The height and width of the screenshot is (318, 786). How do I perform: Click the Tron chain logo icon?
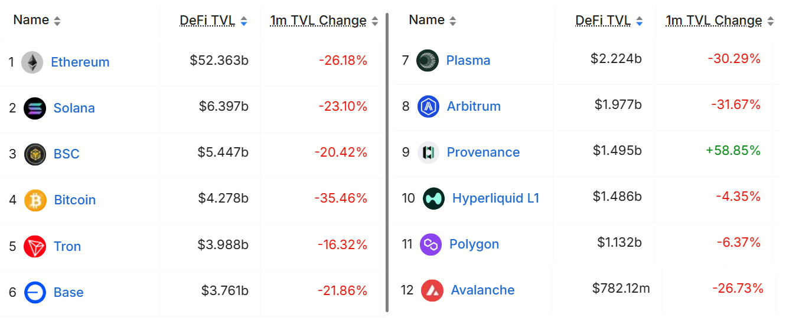(35, 246)
